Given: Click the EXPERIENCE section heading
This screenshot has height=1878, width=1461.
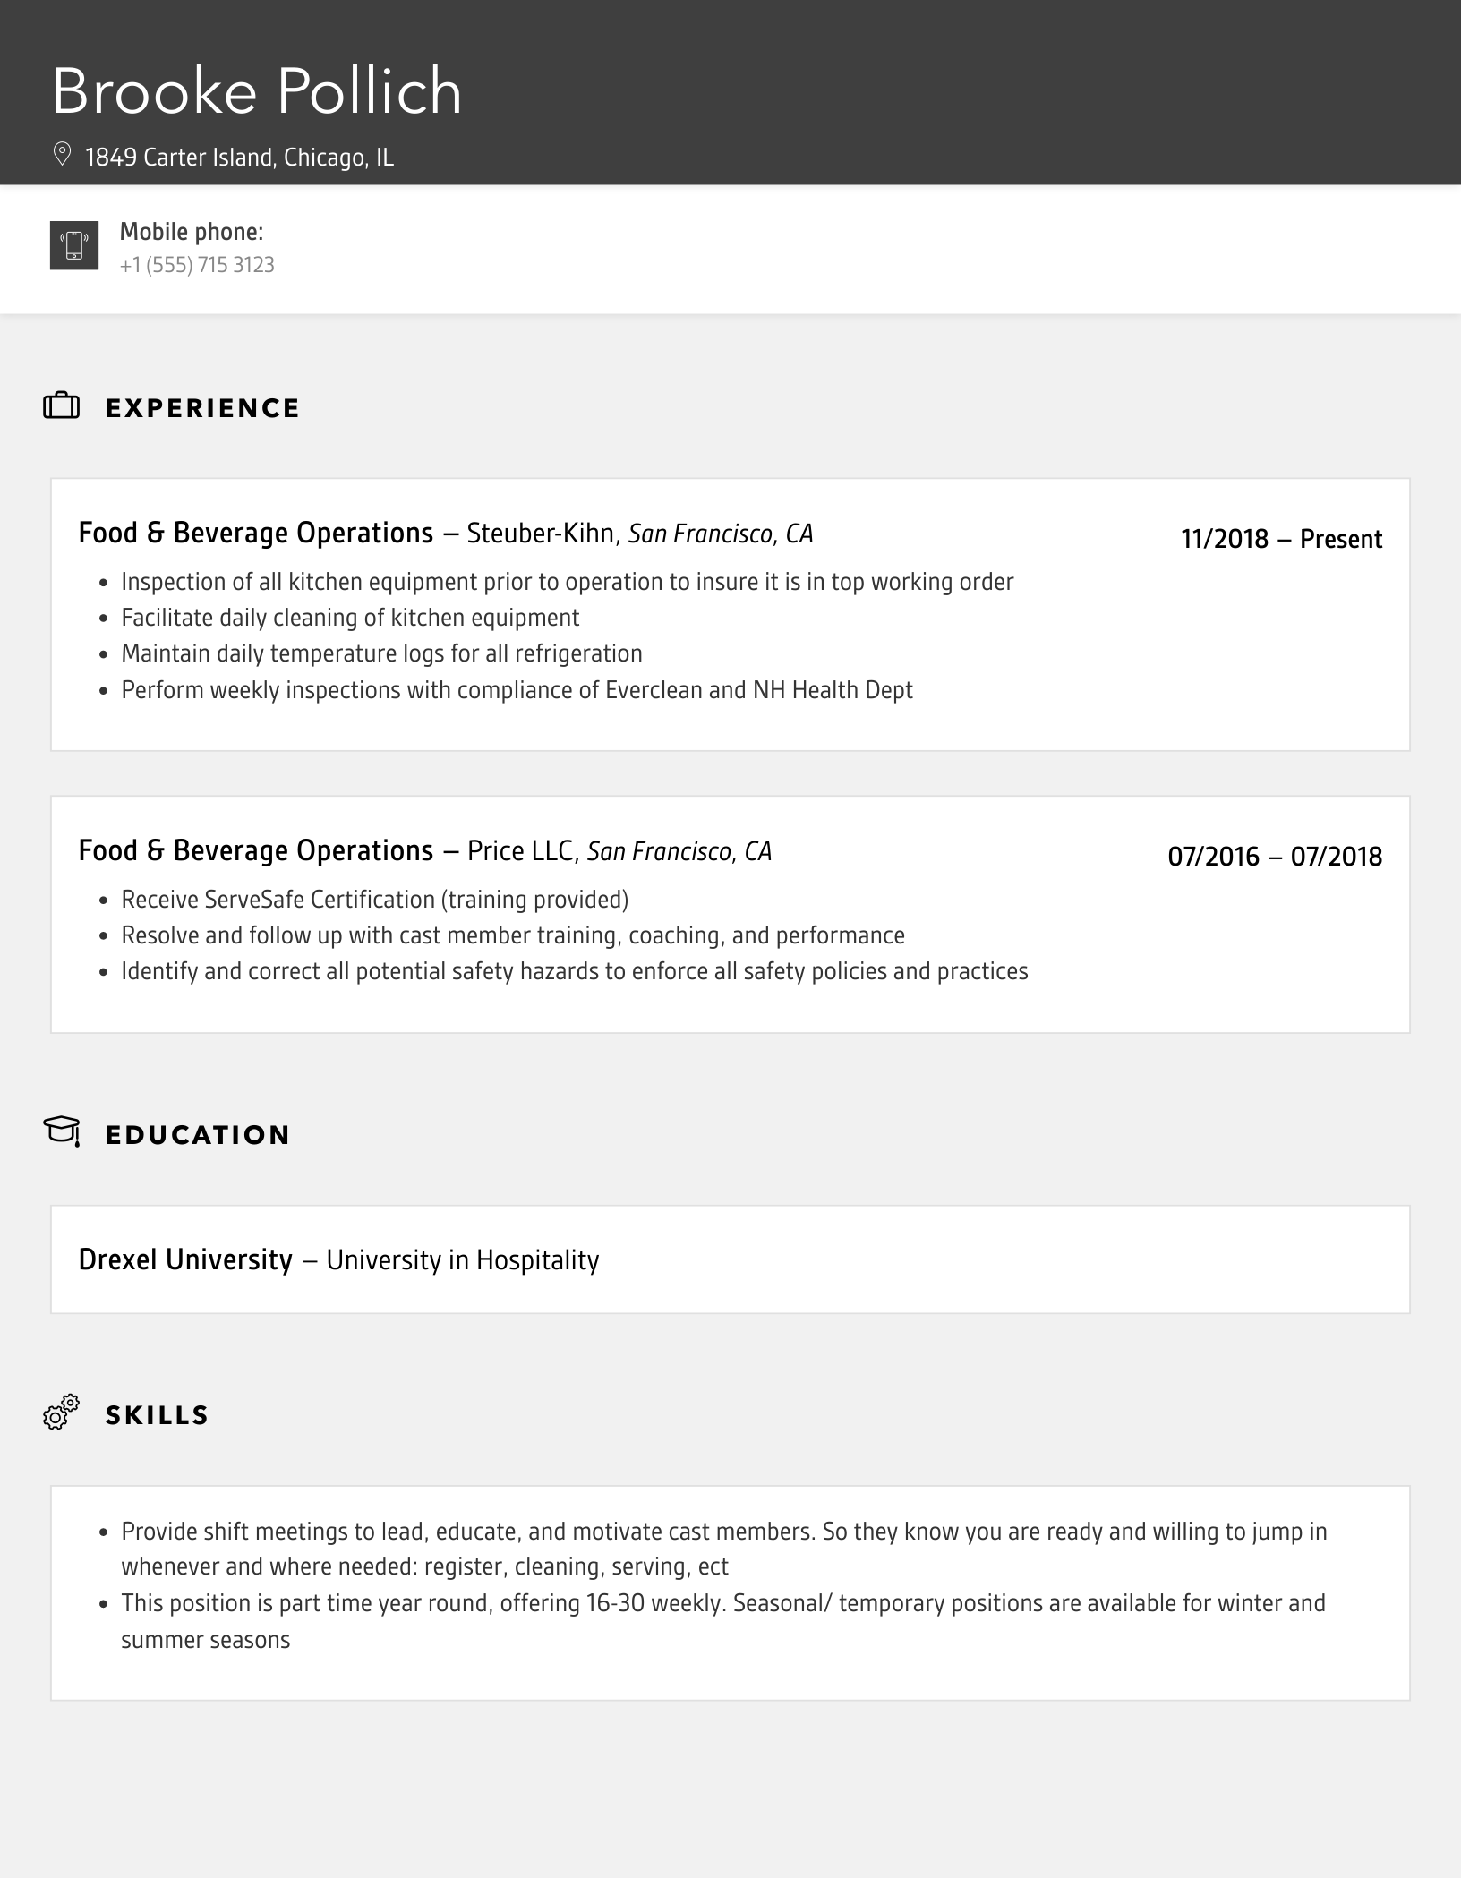Looking at the screenshot, I should (203, 408).
